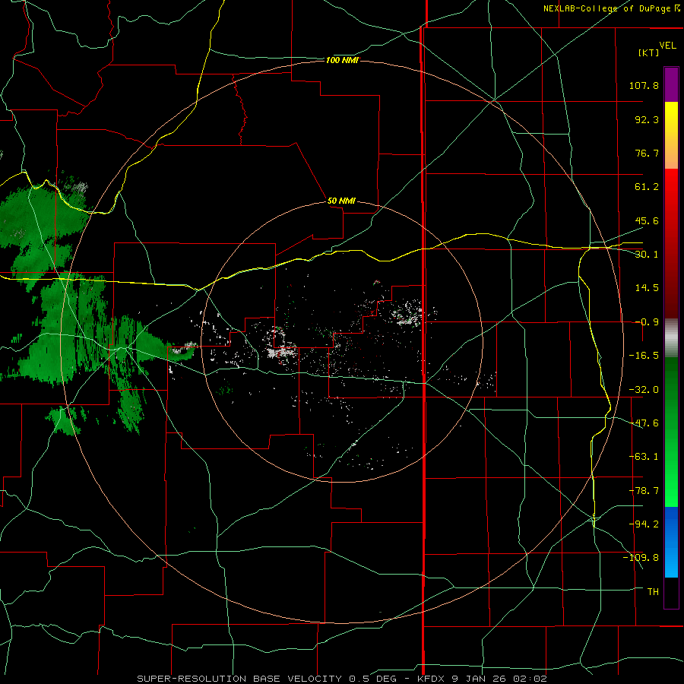The height and width of the screenshot is (684, 684).
Task: Click the 92.3 legend value
Action: [x=647, y=119]
